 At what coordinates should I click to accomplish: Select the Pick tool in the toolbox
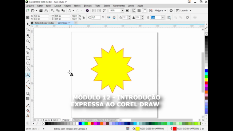pos(28,24)
